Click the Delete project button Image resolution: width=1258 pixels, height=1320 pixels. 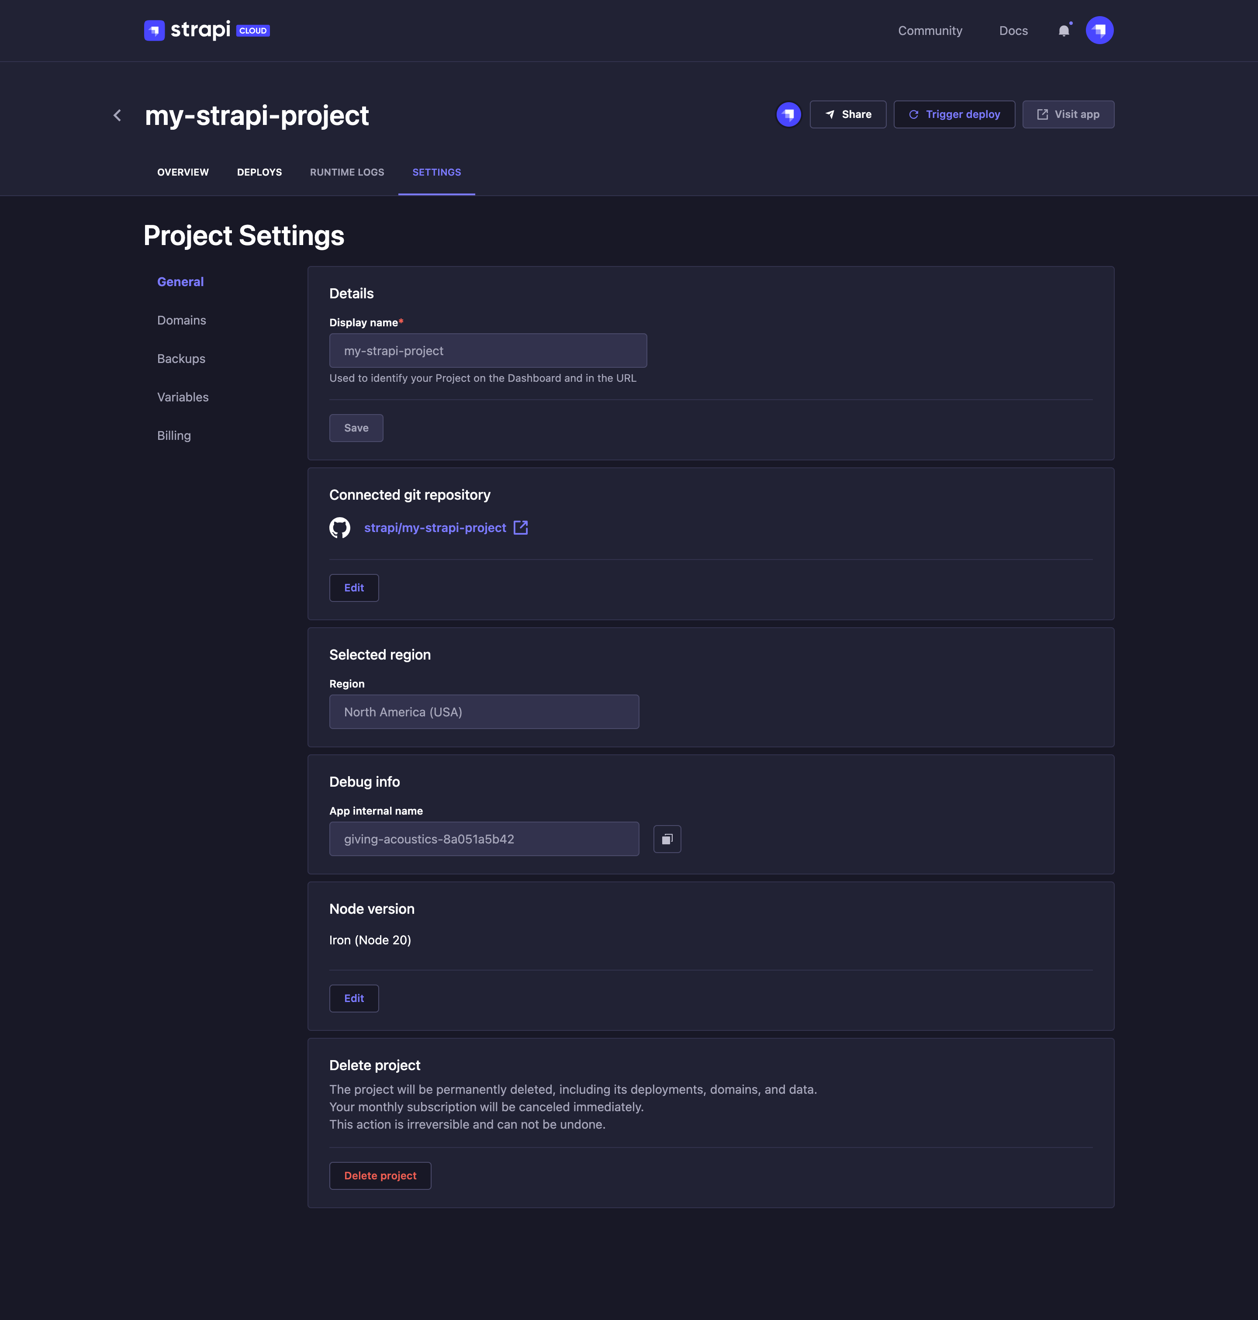380,1175
